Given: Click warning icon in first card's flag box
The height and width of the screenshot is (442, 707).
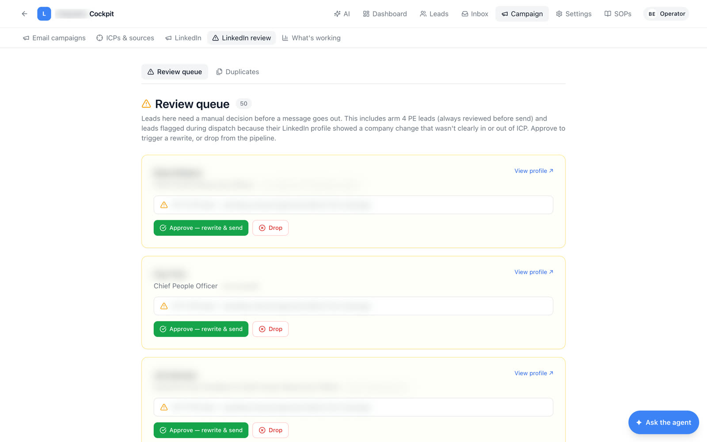Looking at the screenshot, I should tap(164, 205).
